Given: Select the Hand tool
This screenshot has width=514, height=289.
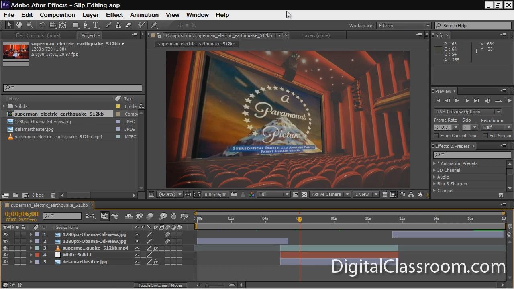Looking at the screenshot, I should pyautogui.click(x=19, y=25).
